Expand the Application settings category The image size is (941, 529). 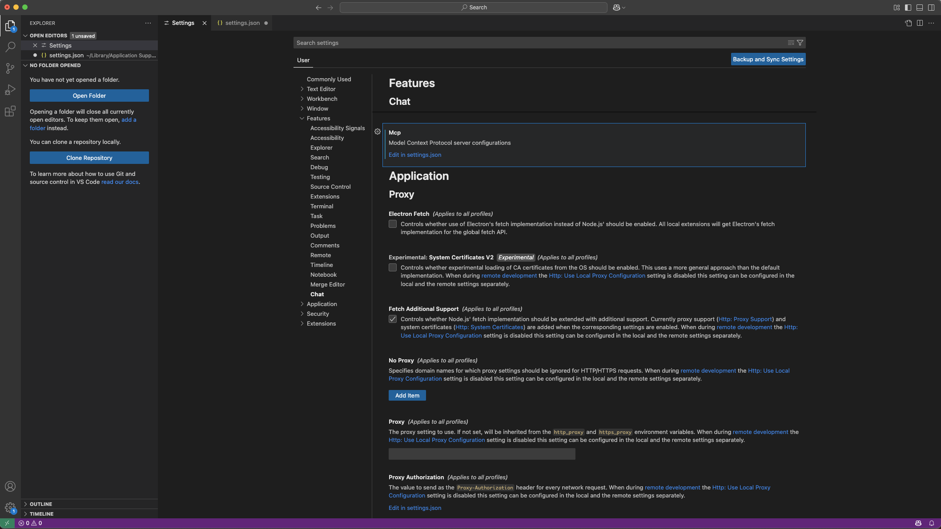[302, 304]
